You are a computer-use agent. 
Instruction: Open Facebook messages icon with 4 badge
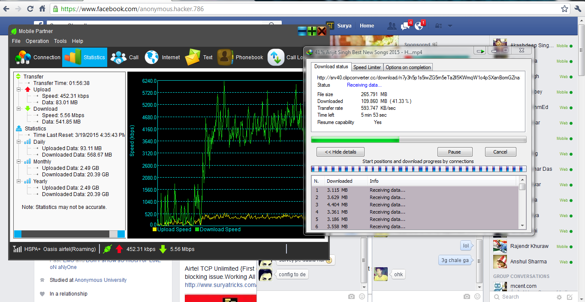(x=405, y=26)
